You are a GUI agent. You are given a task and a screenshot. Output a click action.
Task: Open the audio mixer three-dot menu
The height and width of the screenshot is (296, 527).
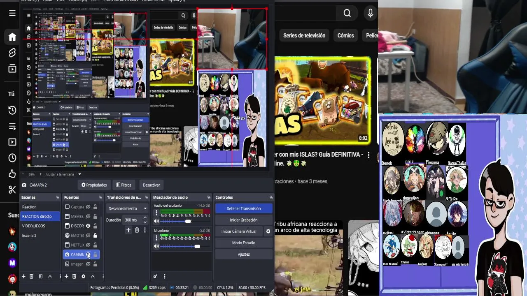pyautogui.click(x=164, y=277)
